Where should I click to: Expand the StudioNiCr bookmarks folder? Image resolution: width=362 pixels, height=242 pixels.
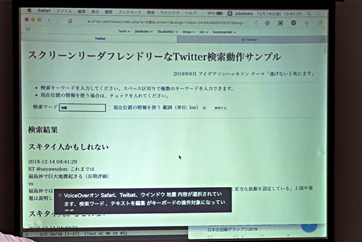coord(168,31)
